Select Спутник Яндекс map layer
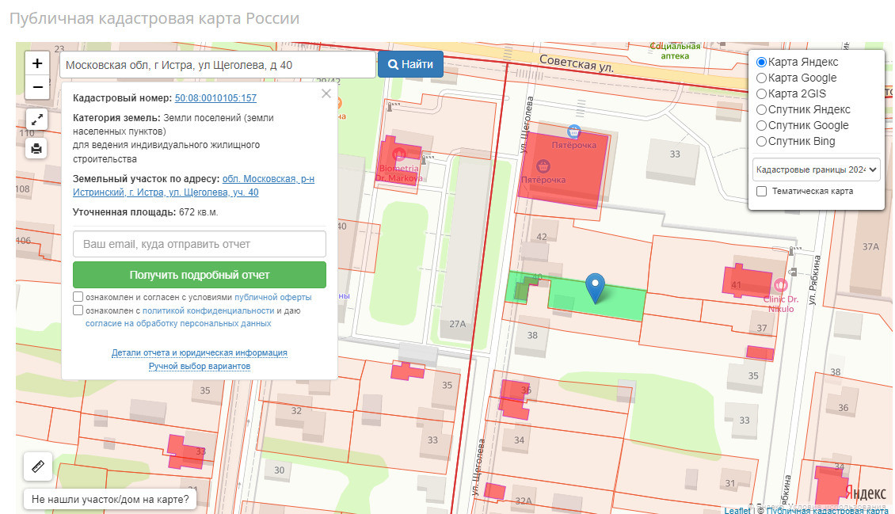895x514 pixels. pos(762,109)
